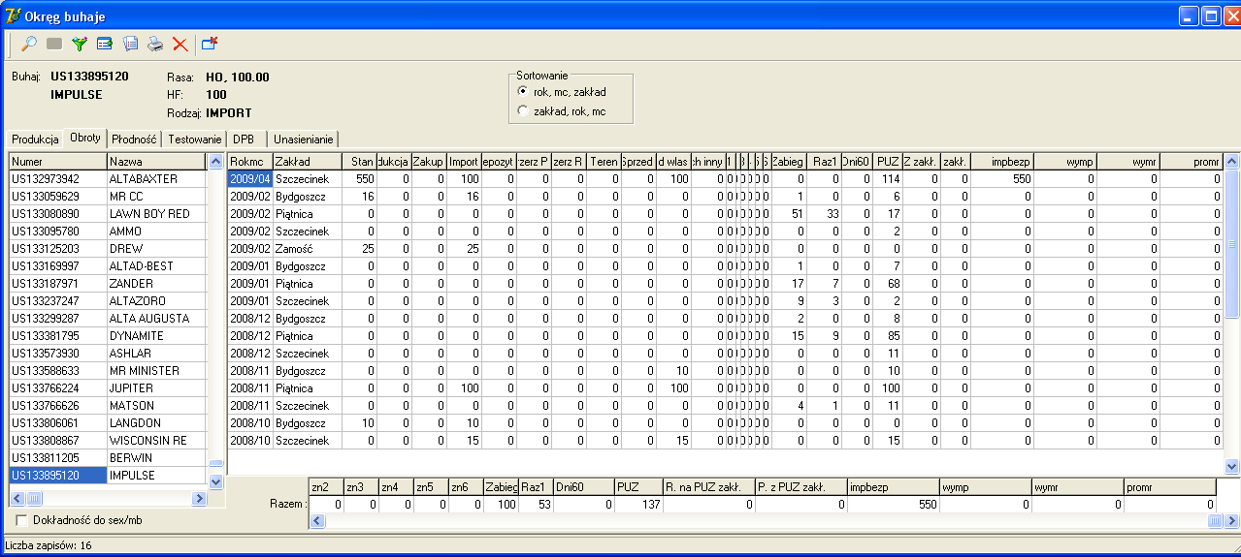Select bull US133059629 in the list
The height and width of the screenshot is (557, 1241).
(x=109, y=197)
